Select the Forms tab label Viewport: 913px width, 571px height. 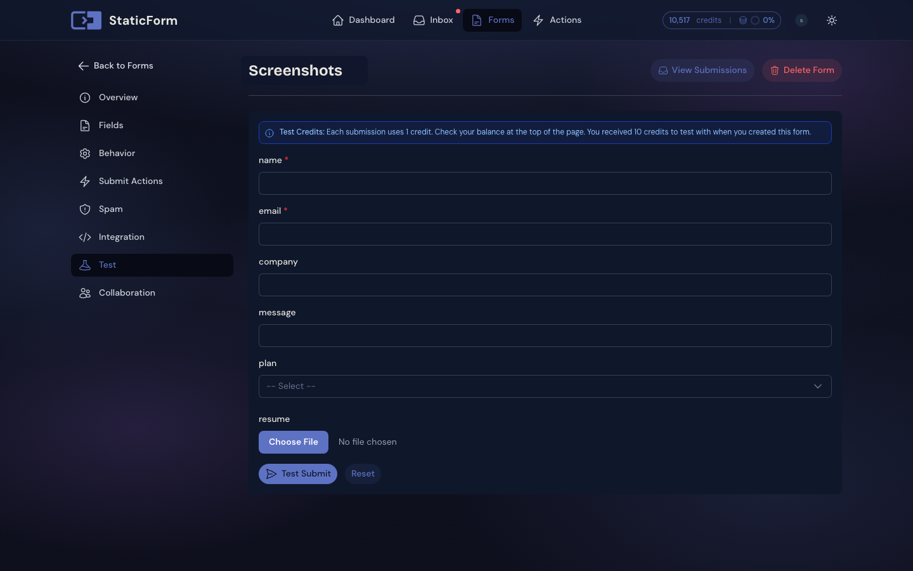[x=501, y=20]
